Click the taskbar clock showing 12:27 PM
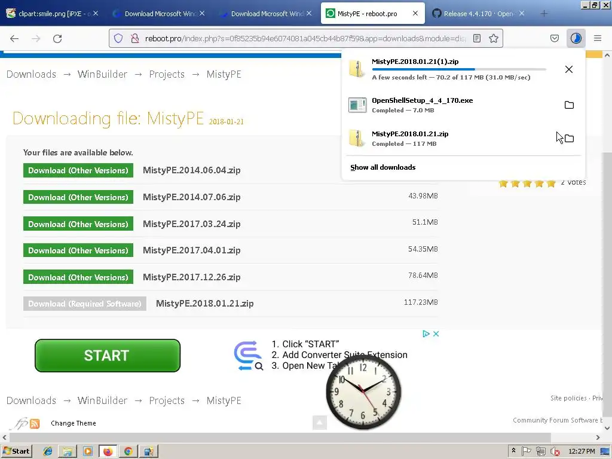This screenshot has width=612, height=459. click(582, 452)
